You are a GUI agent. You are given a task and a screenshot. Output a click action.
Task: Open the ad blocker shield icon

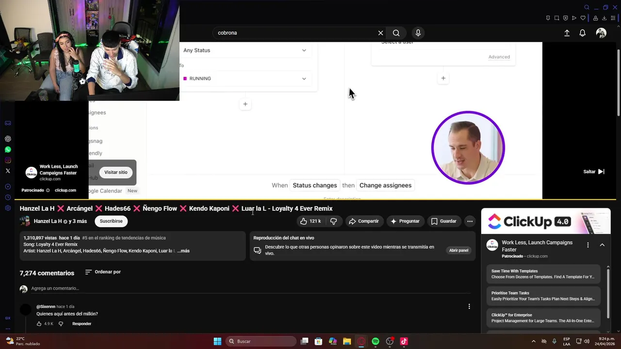pos(566,18)
